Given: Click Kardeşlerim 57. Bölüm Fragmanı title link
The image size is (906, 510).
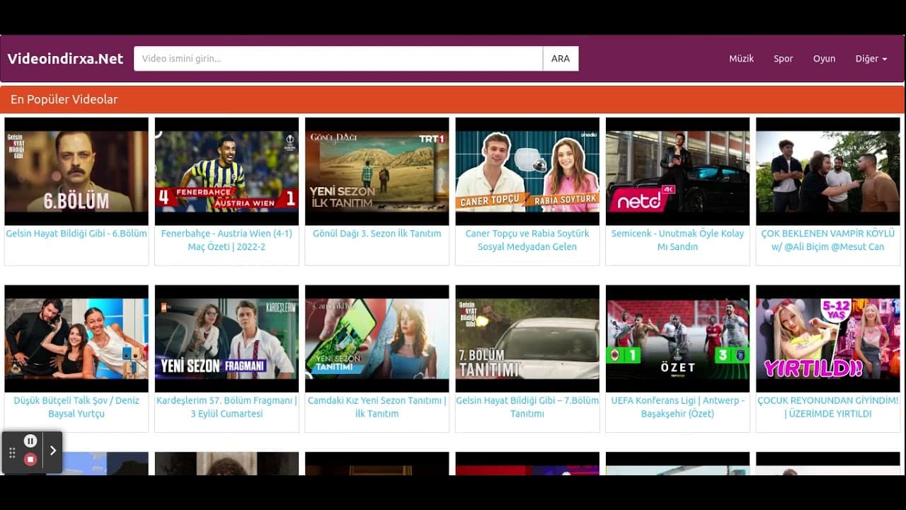Looking at the screenshot, I should pos(226,407).
